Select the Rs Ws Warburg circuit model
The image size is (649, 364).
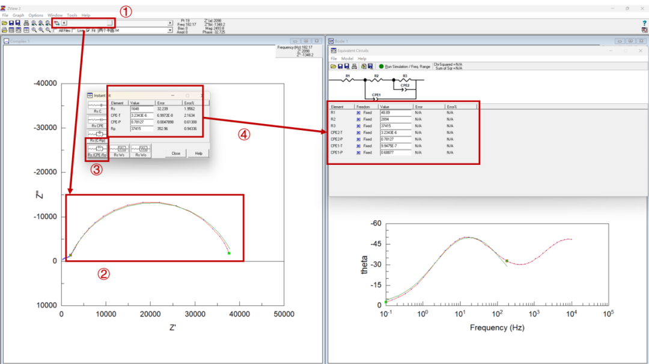coord(119,151)
